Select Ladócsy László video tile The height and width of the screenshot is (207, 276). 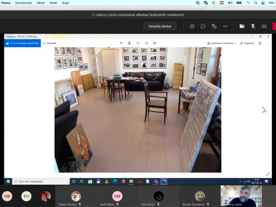tap(241, 196)
